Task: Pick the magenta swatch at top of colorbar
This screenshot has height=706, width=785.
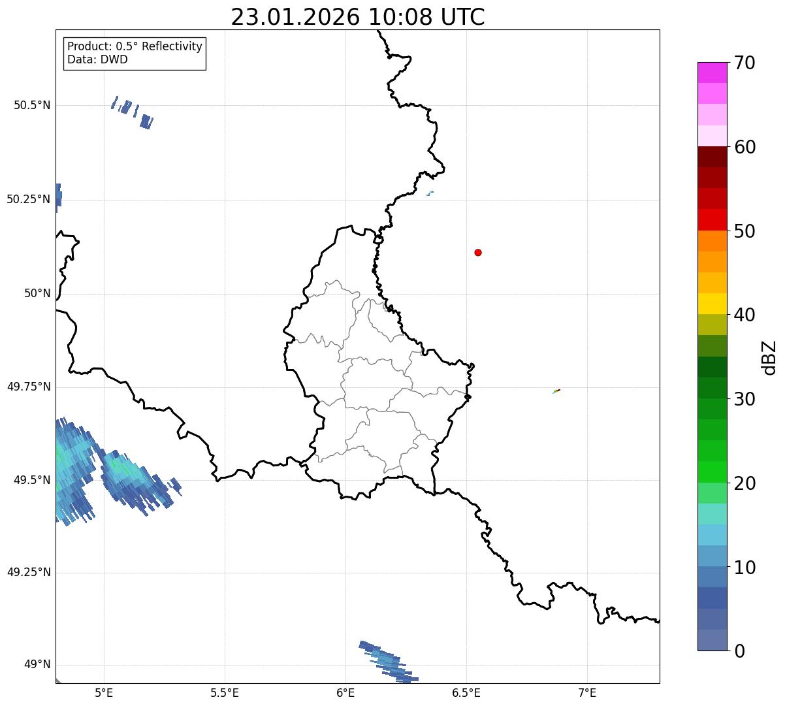Action: 712,72
